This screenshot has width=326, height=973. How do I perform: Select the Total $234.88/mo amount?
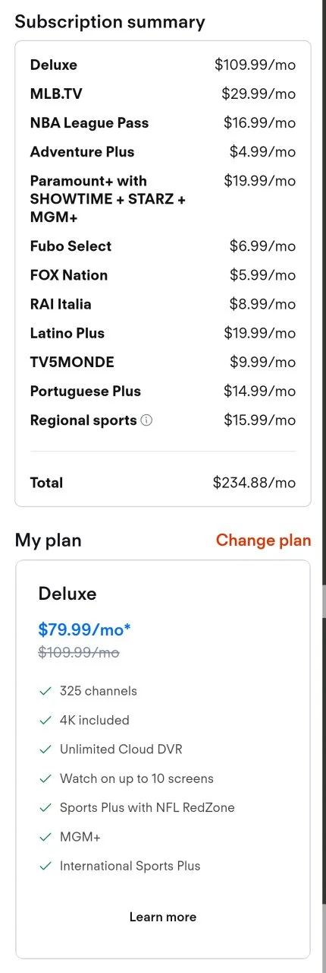[x=254, y=483]
